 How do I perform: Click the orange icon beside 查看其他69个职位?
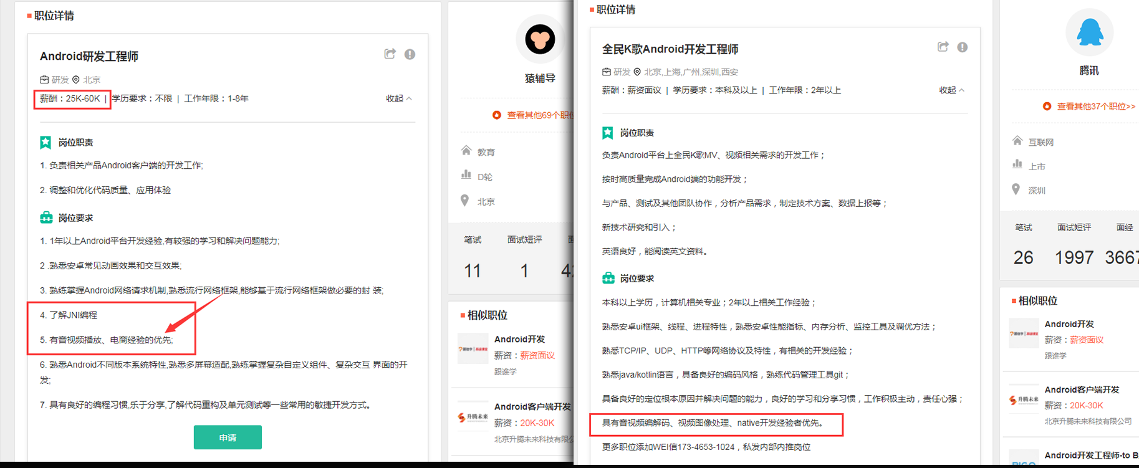[497, 115]
